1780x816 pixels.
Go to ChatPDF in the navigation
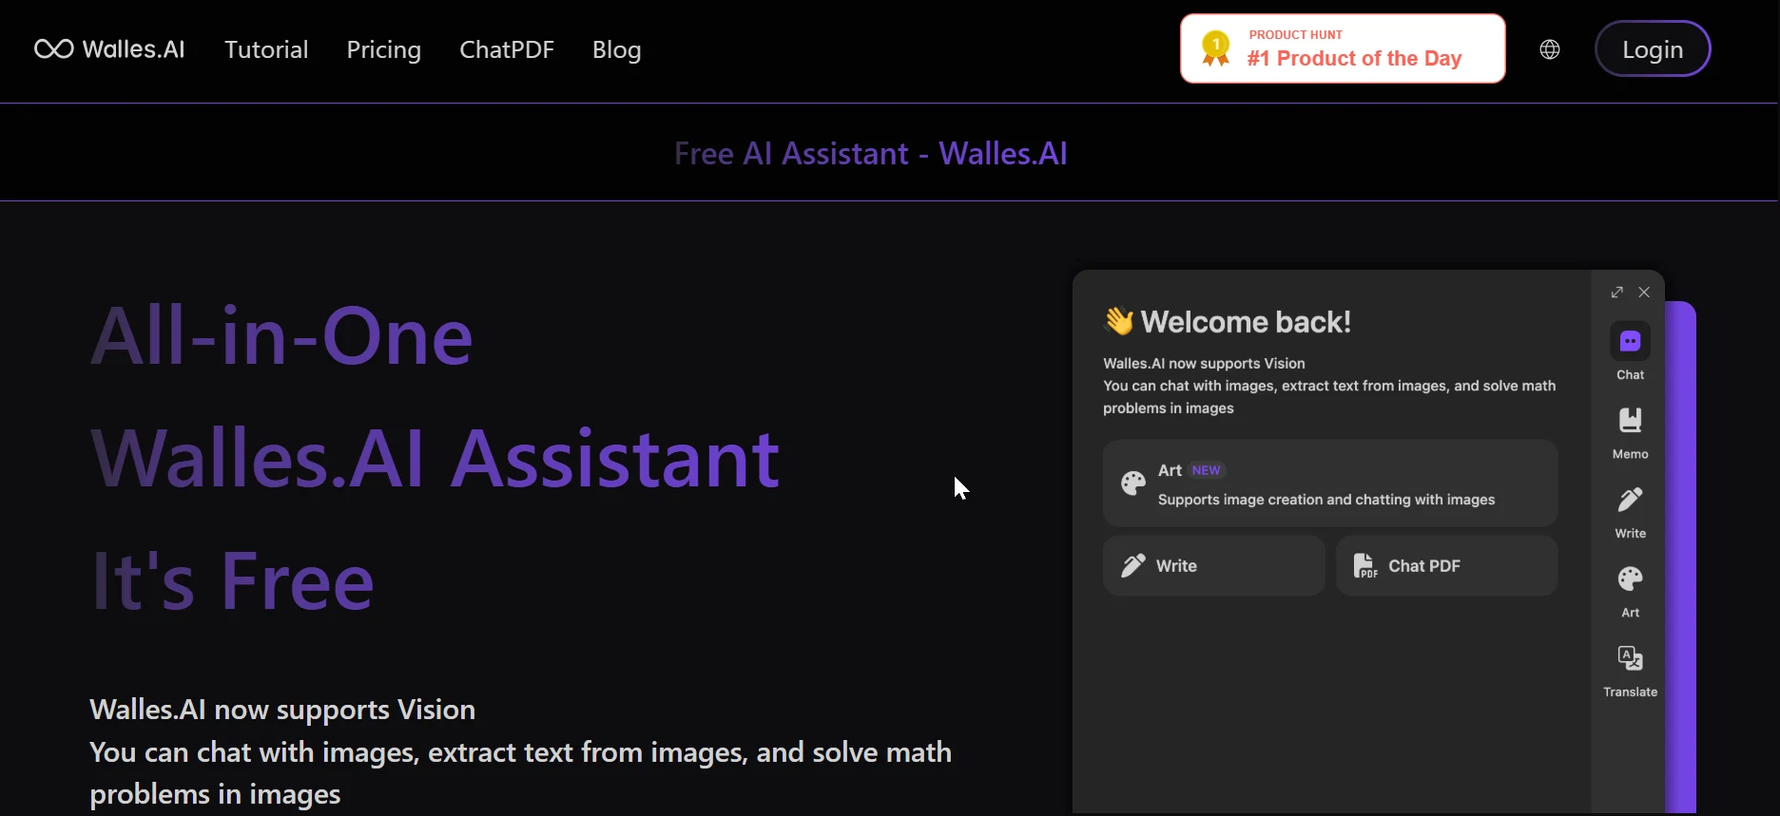coord(507,49)
